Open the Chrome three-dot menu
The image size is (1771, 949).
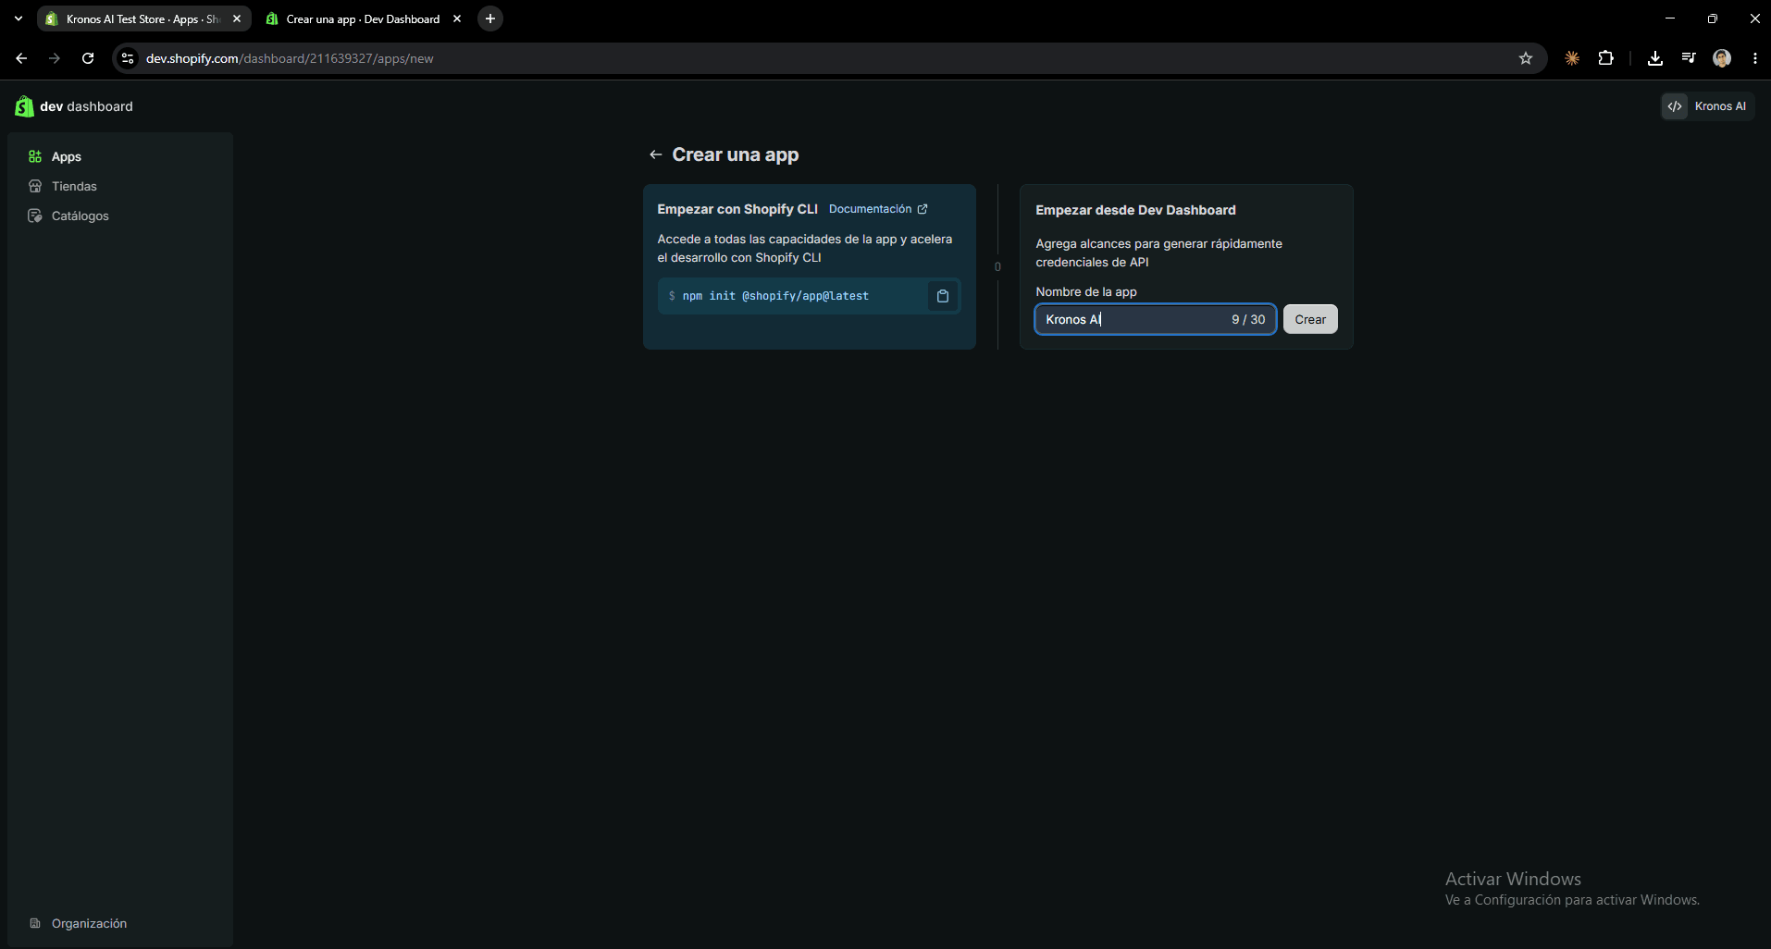pyautogui.click(x=1754, y=58)
